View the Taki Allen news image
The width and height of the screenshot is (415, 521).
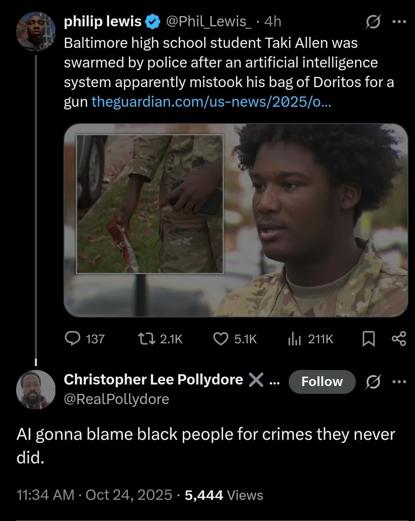[236, 220]
